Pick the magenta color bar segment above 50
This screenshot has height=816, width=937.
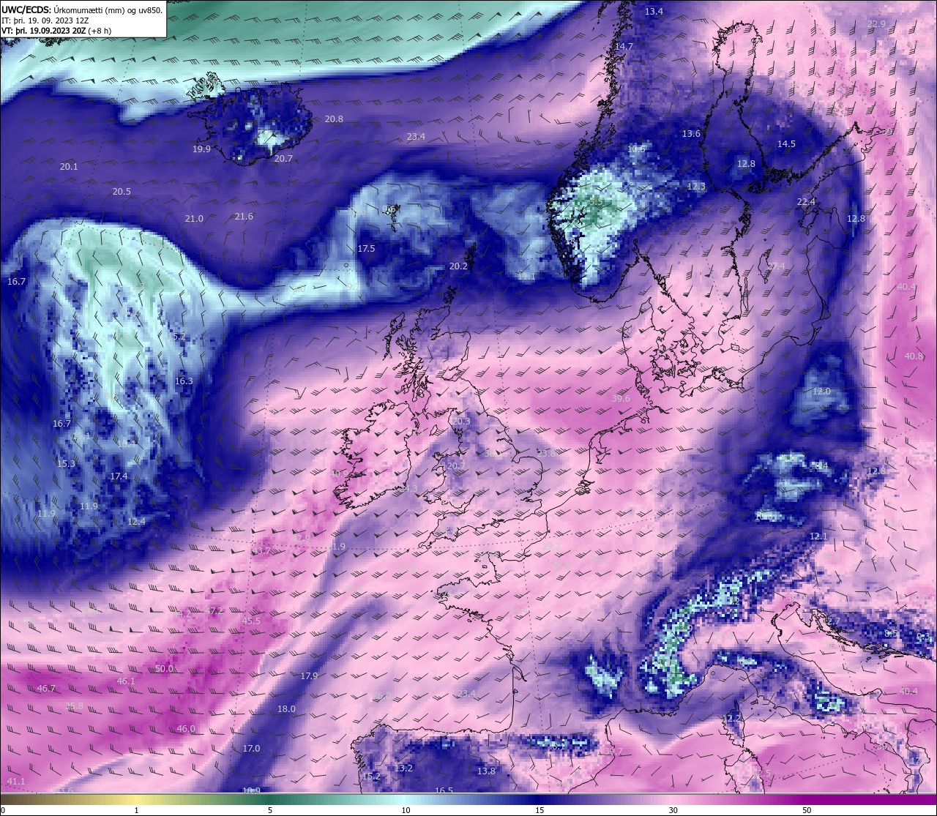pos(806,799)
